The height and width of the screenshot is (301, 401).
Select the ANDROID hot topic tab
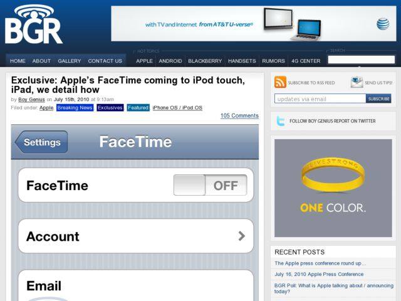tap(170, 61)
